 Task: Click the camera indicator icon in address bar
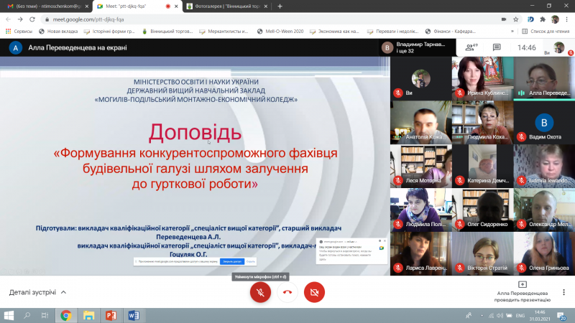coord(504,19)
